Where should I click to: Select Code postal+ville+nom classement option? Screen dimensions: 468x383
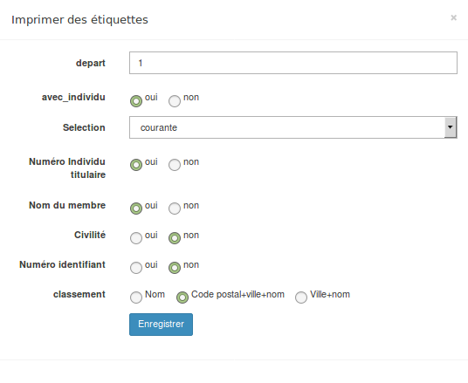(x=182, y=298)
